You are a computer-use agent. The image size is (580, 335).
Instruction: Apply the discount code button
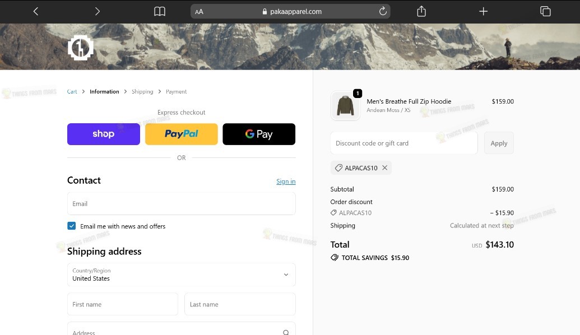click(499, 143)
